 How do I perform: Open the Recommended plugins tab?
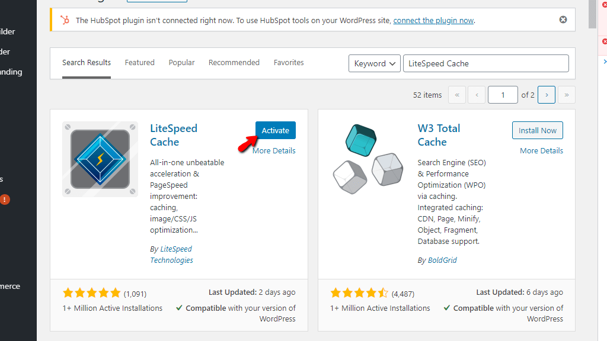pos(234,63)
